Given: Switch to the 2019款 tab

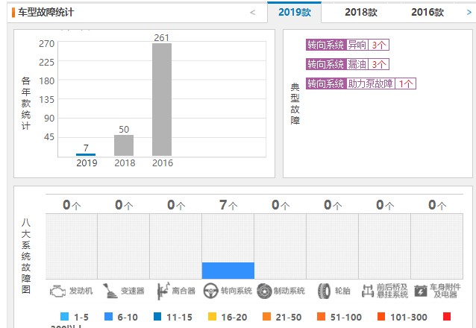Looking at the screenshot, I should pos(294,13).
